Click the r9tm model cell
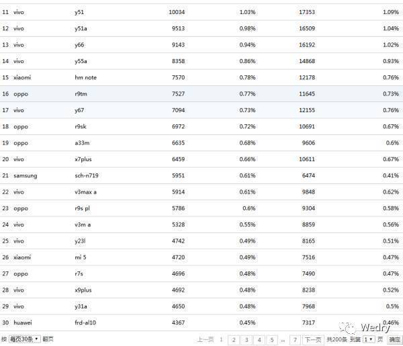Viewport: 403px width, 346px height. (81, 94)
